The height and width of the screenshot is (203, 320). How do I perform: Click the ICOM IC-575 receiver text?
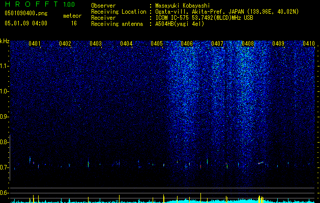coord(204,18)
